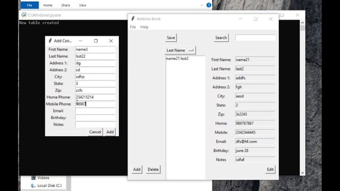Select the Local Disk (C:) drive icon
Screen dimensions: 340x191
point(33,186)
